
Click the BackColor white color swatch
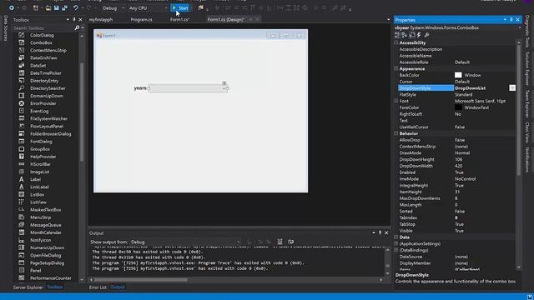[x=458, y=75]
